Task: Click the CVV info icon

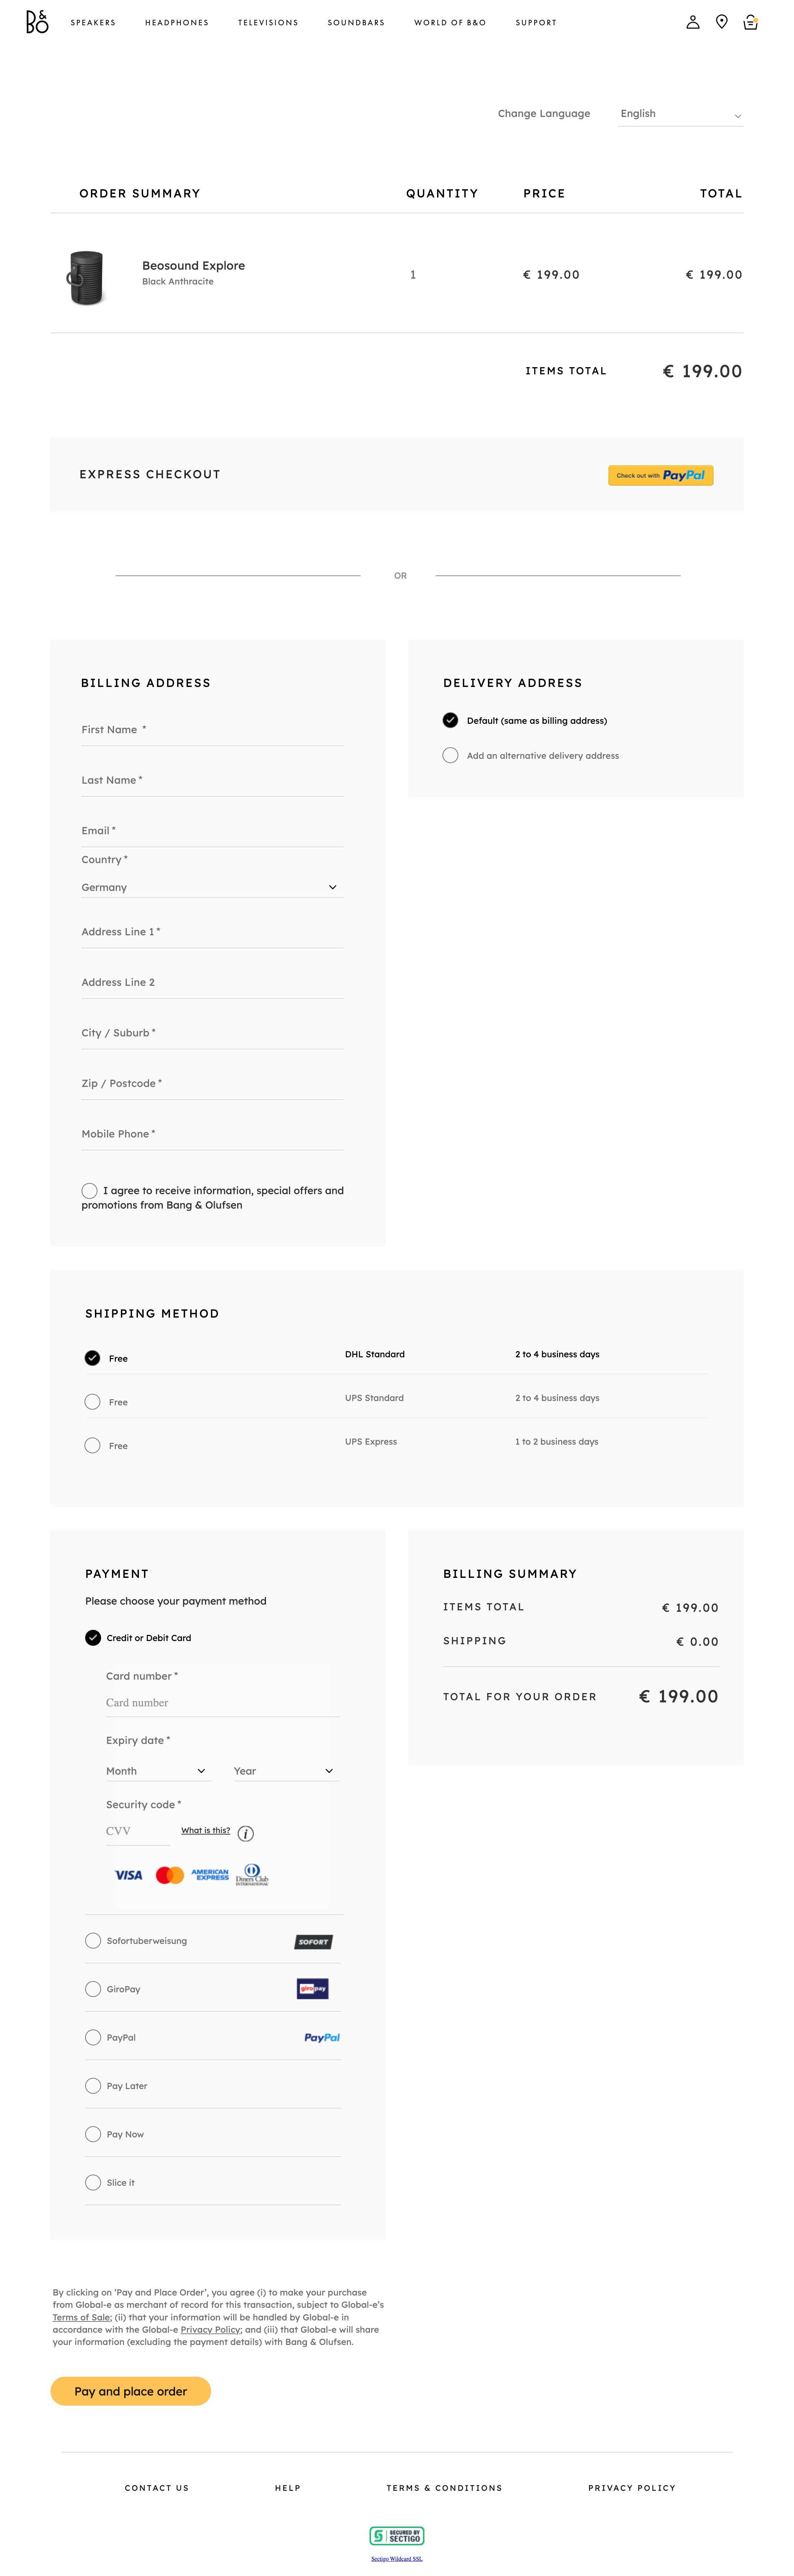Action: tap(246, 1833)
